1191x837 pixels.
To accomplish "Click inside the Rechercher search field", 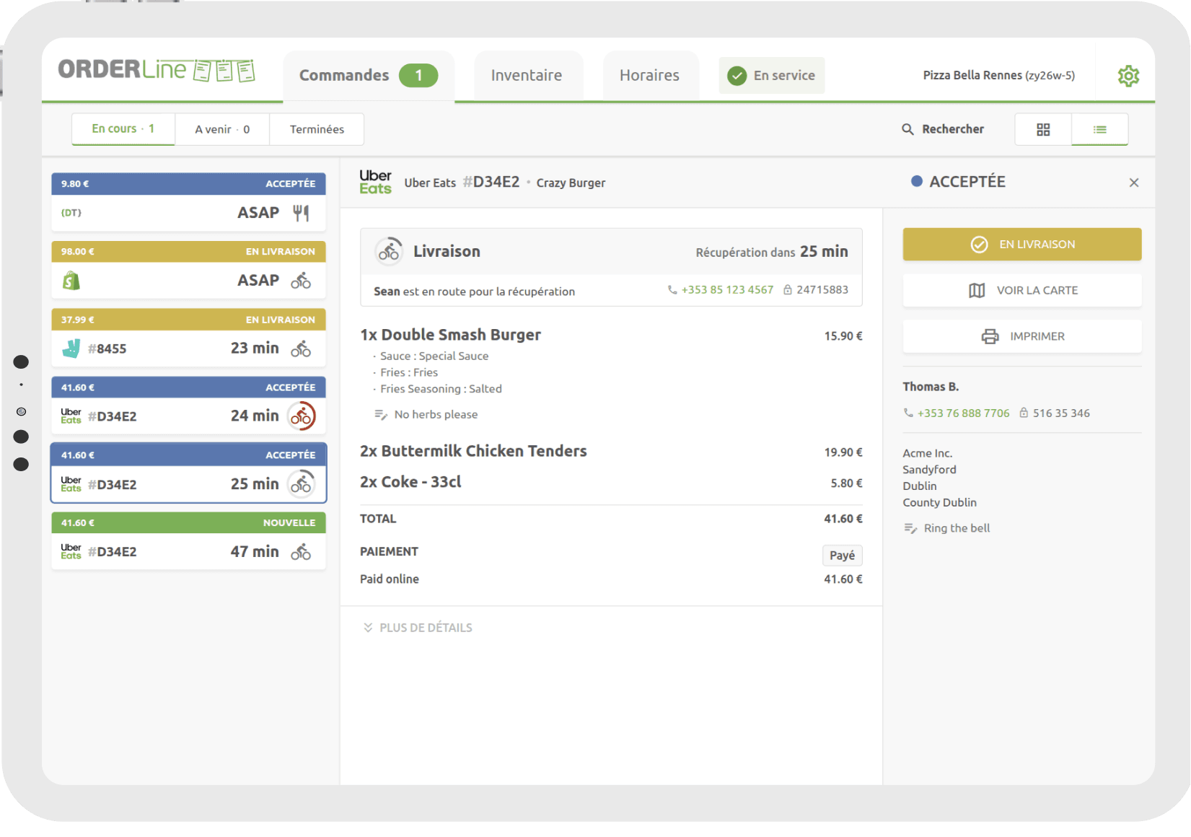I will 952,128.
